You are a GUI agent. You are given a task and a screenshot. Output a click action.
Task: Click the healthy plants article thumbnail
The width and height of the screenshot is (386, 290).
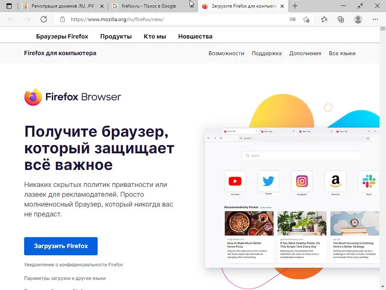coord(302,223)
